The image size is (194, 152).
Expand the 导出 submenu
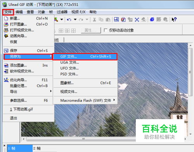coord(28,92)
